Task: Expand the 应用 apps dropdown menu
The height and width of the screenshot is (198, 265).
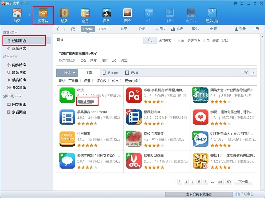Action: 161,29
